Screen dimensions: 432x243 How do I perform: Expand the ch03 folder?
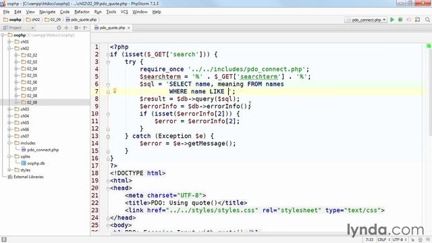point(9,109)
